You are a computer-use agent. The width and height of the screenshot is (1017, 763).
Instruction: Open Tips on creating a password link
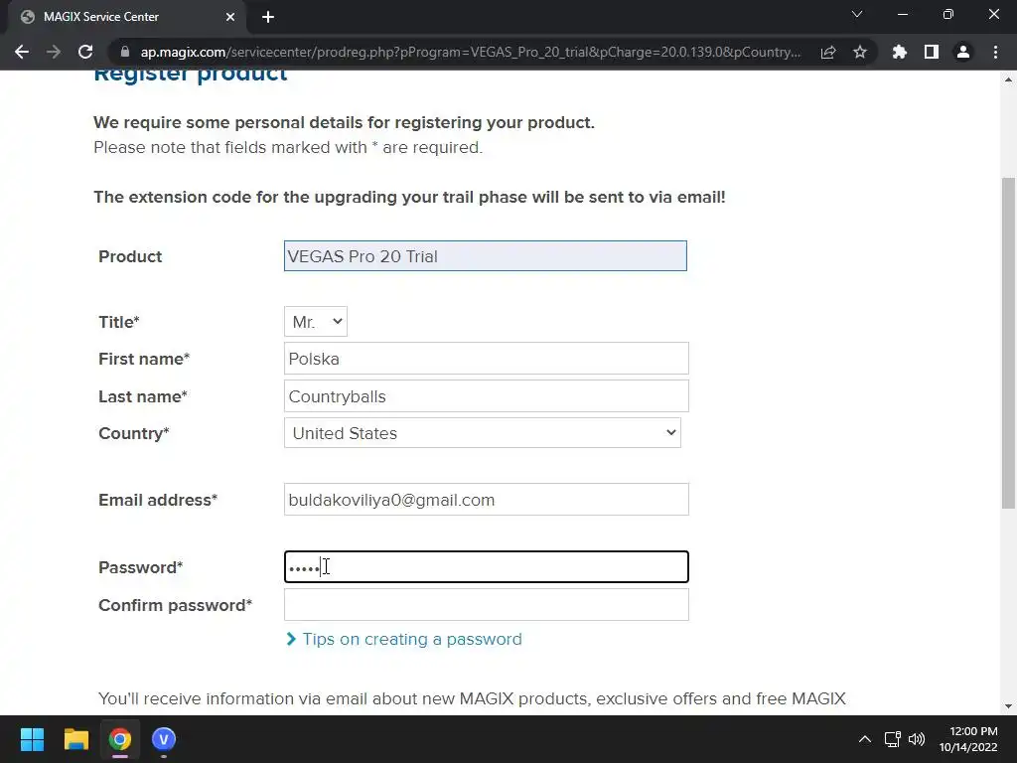click(x=412, y=639)
